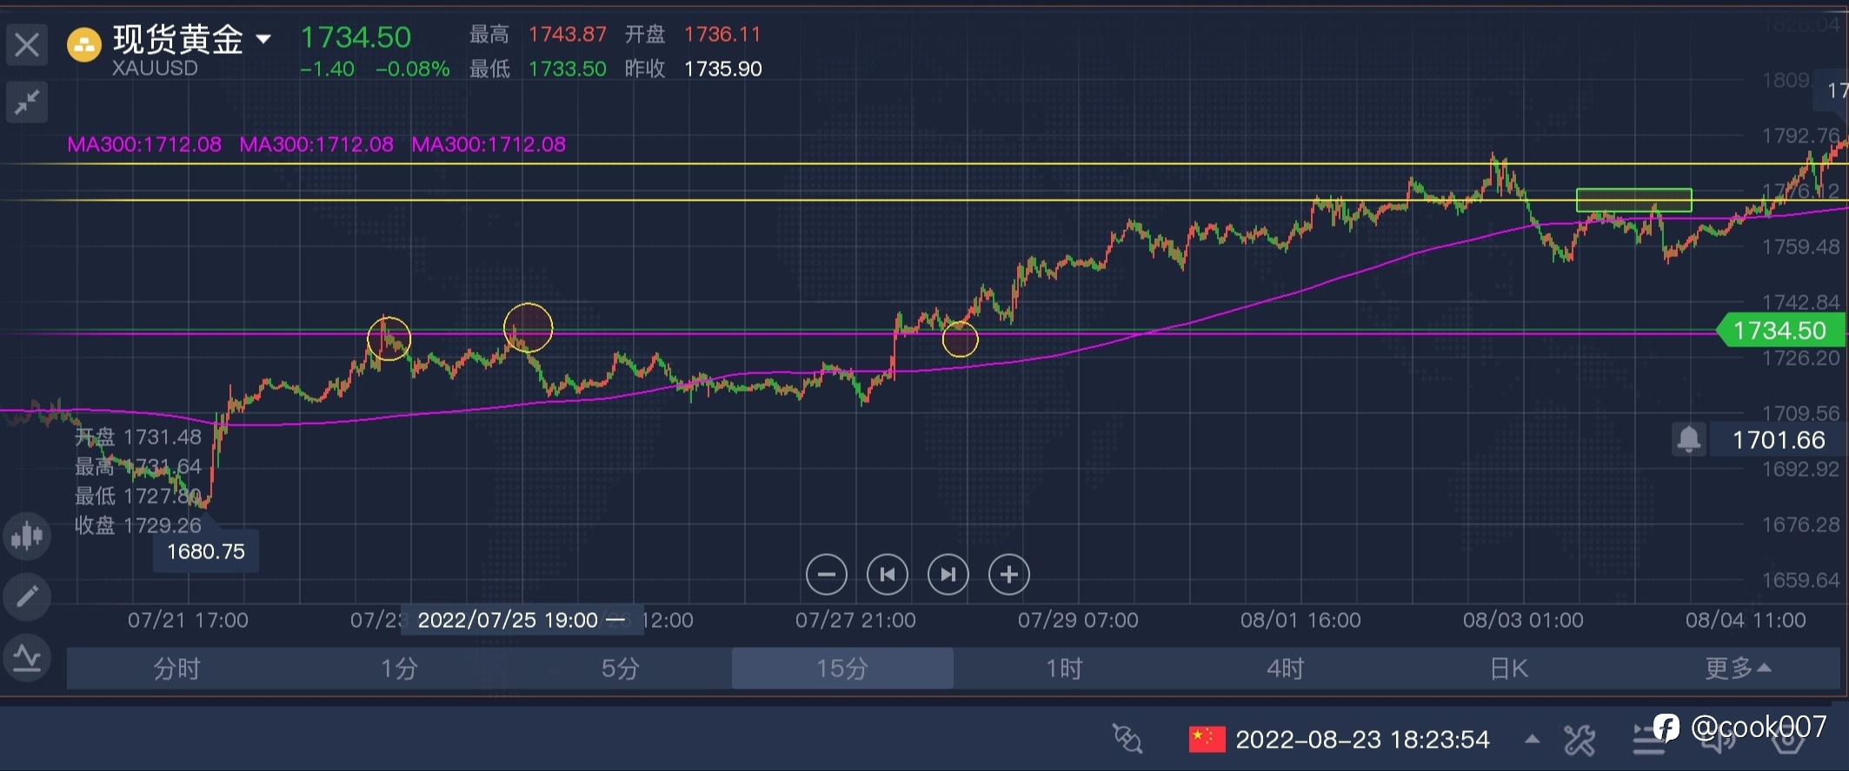
Task: Close the chart with the X icon
Action: click(x=27, y=44)
